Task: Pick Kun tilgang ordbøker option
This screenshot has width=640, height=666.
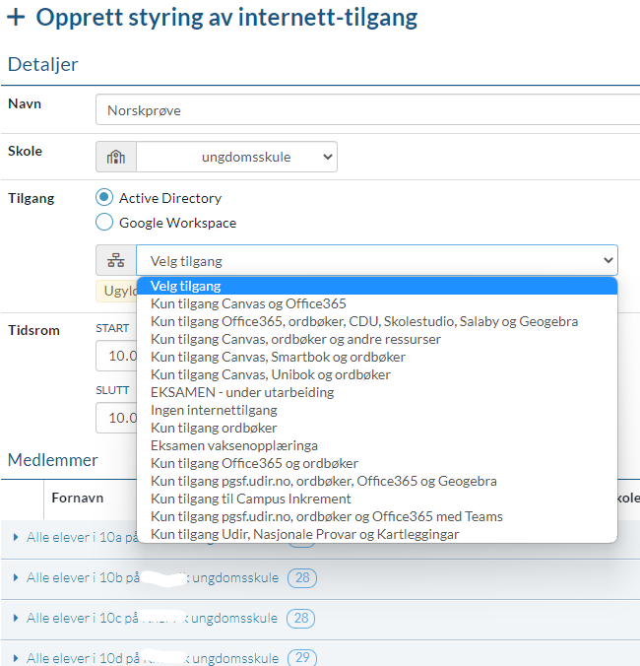Action: click(x=214, y=429)
